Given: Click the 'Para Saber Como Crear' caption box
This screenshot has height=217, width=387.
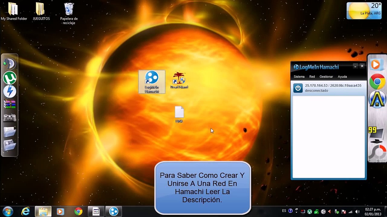Looking at the screenshot, I should 202,188.
